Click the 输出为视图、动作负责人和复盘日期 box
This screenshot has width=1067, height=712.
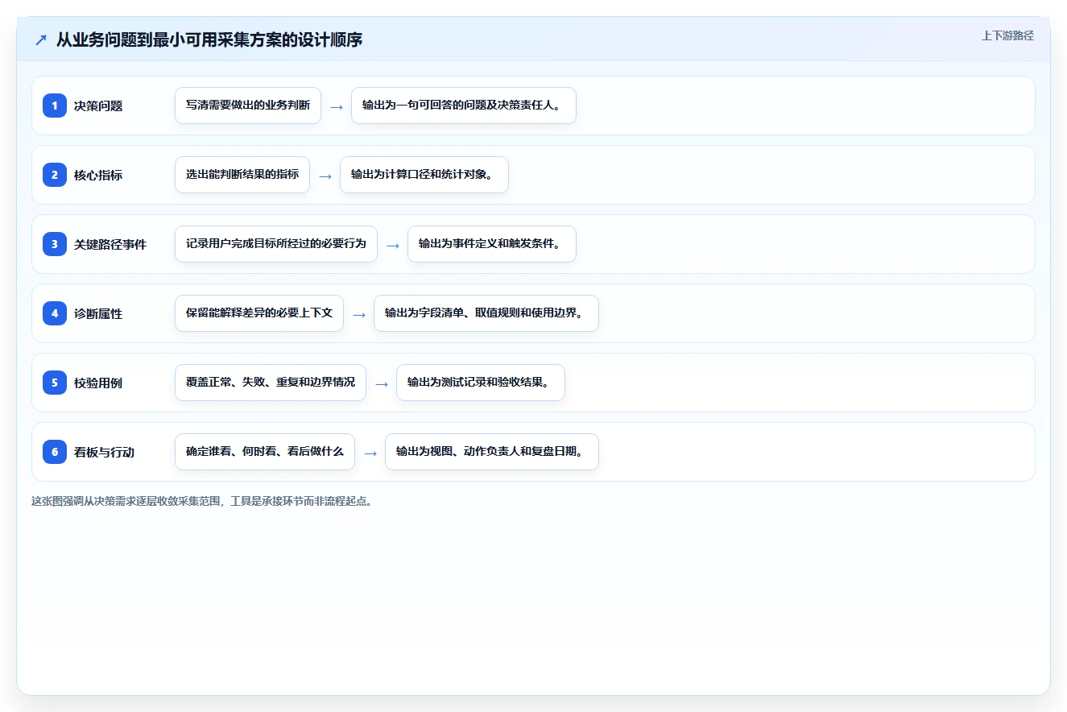click(492, 452)
